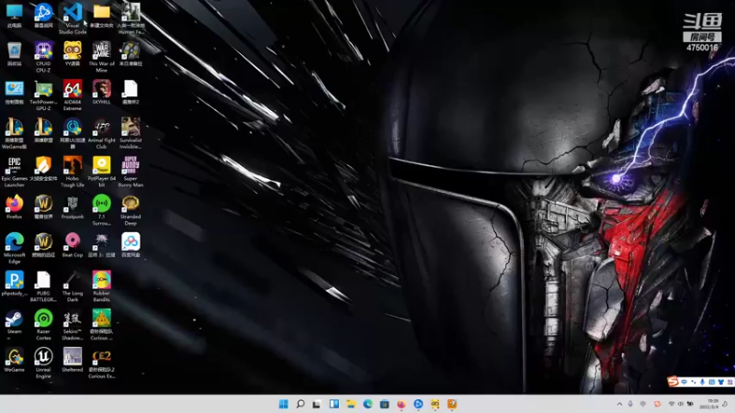The image size is (735, 413).
Task: Switch to Firefox on the taskbar
Action: 401,404
